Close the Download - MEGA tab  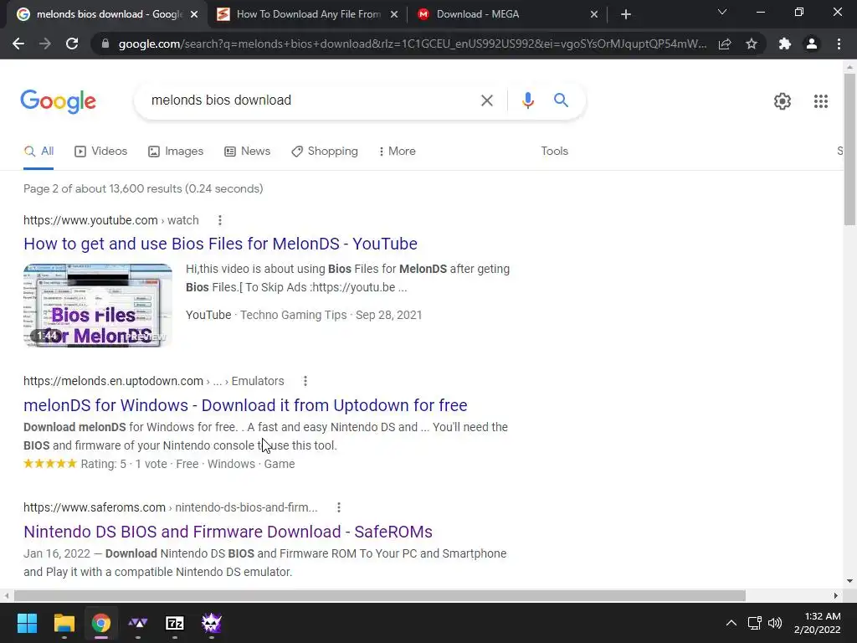(594, 15)
